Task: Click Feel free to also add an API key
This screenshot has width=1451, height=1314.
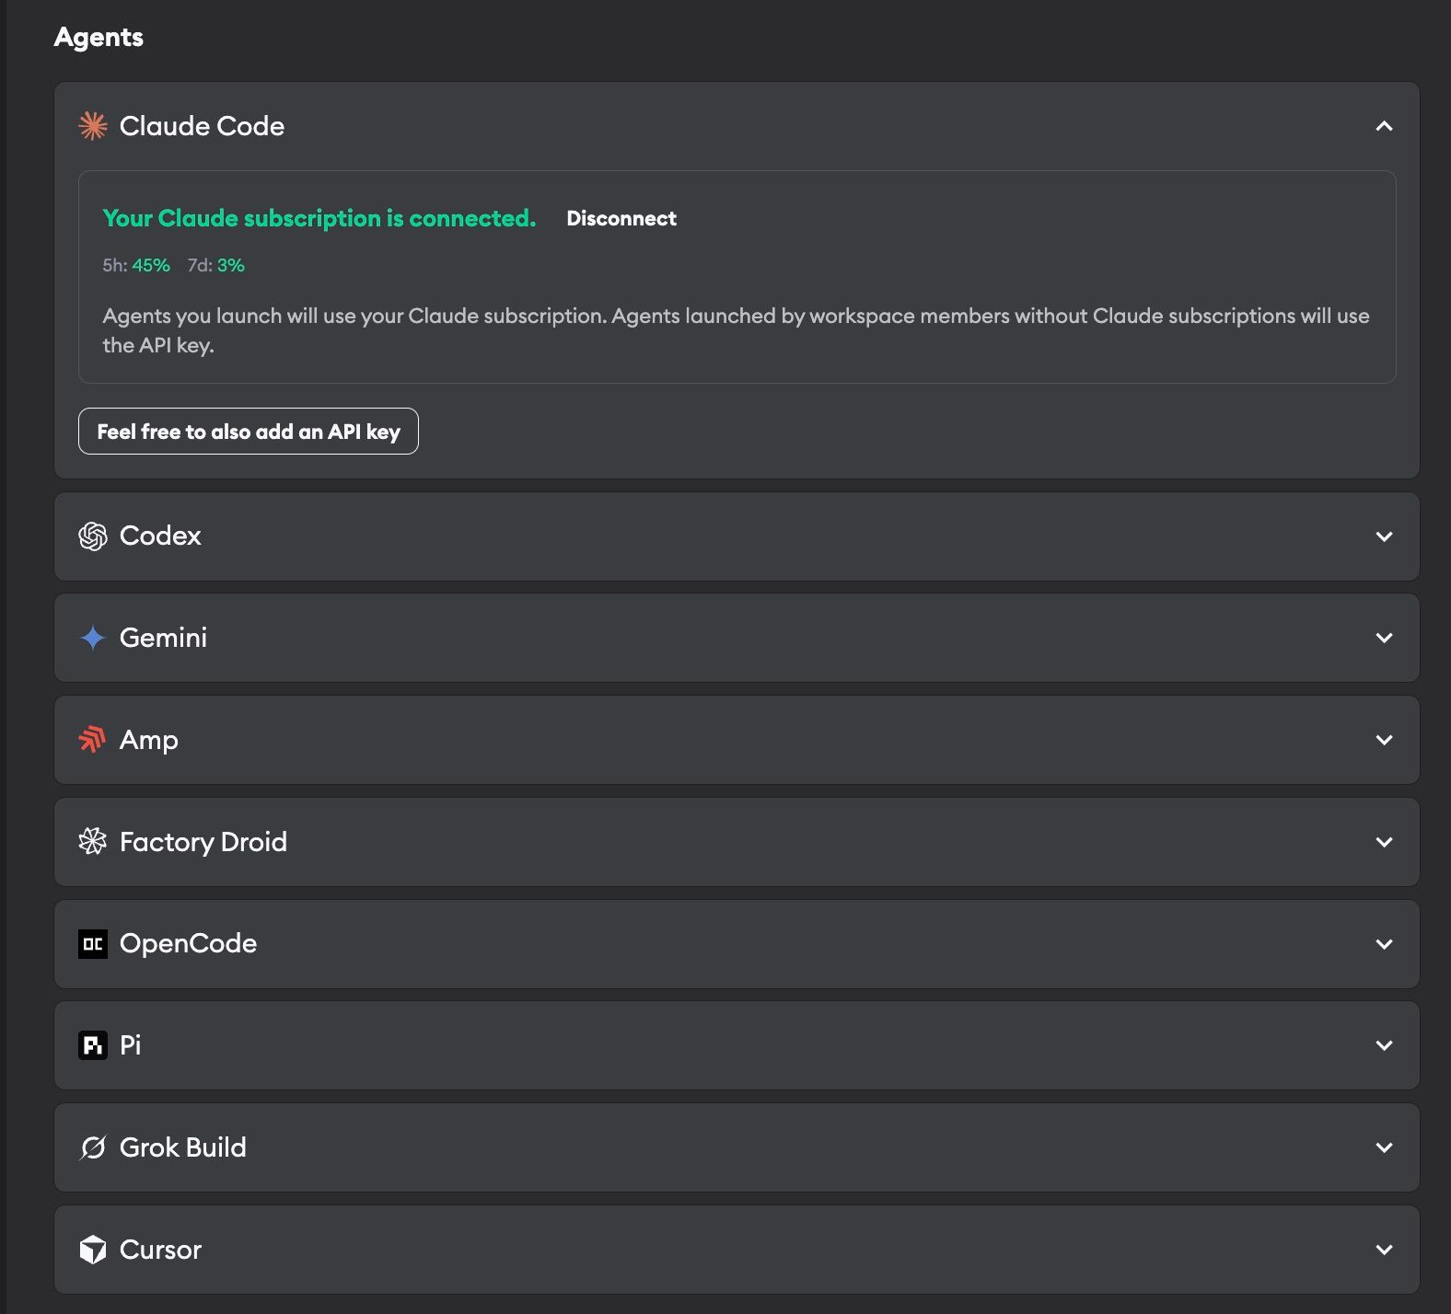Action: point(249,432)
